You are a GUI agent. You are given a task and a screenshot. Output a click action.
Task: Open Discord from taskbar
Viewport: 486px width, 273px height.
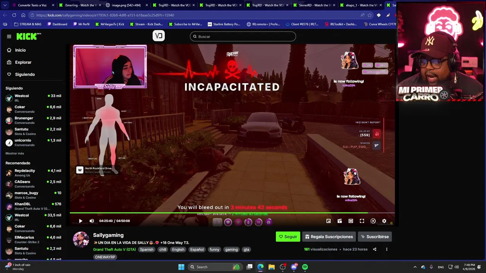click(294, 267)
